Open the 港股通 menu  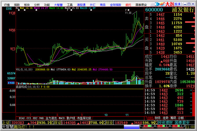pos(81,5)
